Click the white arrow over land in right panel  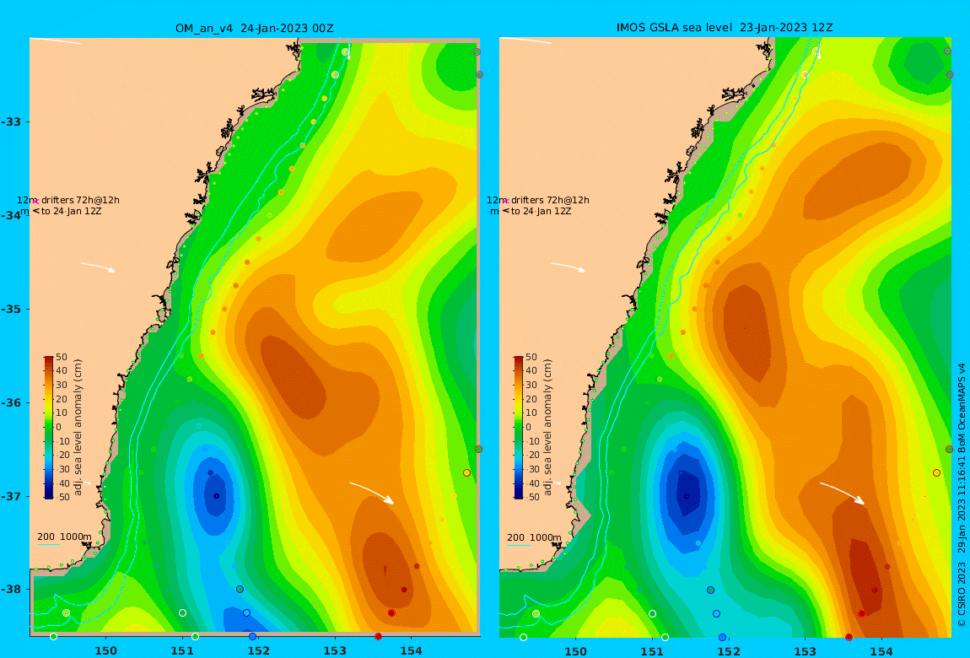pos(568,267)
